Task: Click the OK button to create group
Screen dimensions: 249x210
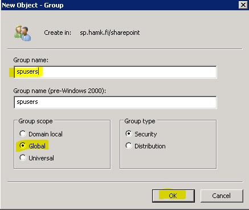Action: (x=173, y=196)
